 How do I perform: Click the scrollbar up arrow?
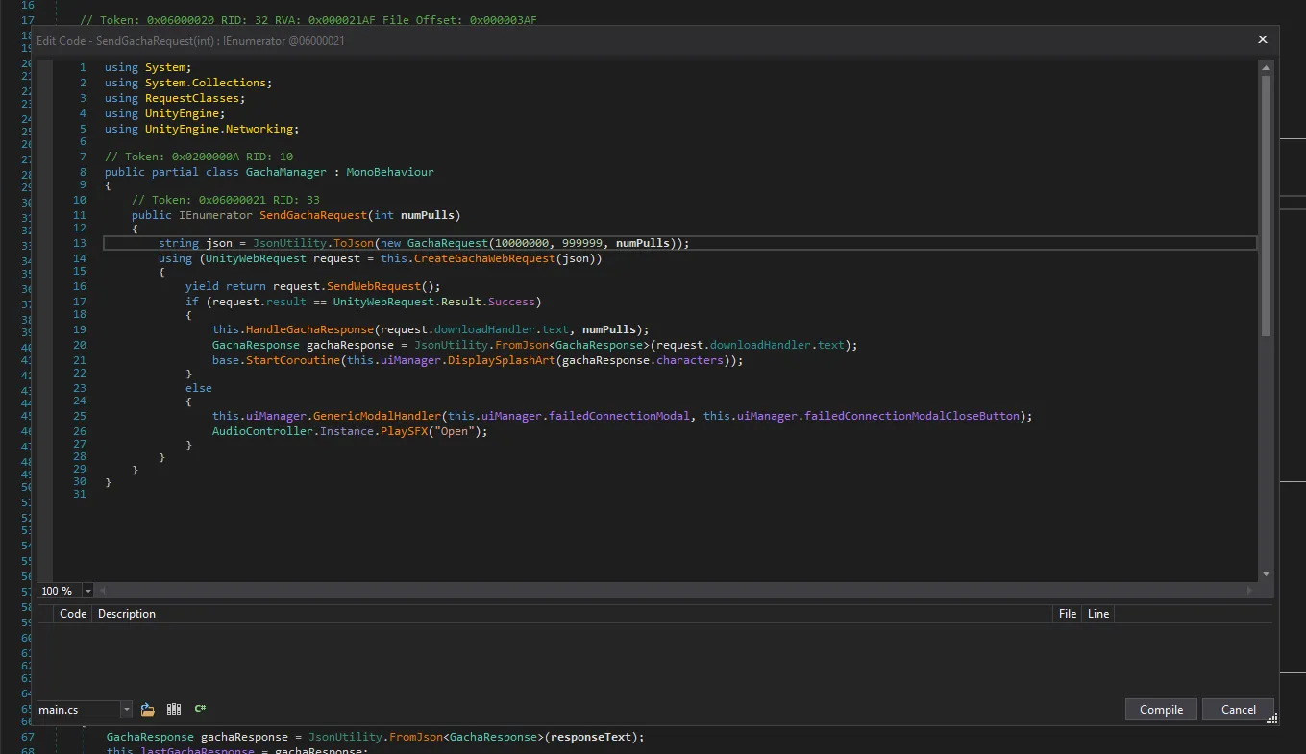pyautogui.click(x=1265, y=67)
